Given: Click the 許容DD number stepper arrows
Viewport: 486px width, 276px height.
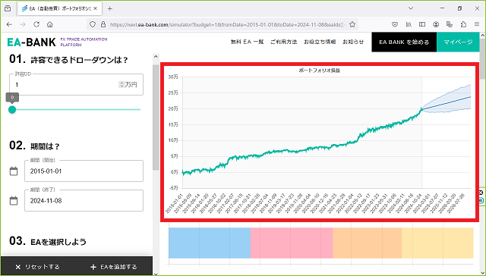Looking at the screenshot, I should (x=121, y=84).
